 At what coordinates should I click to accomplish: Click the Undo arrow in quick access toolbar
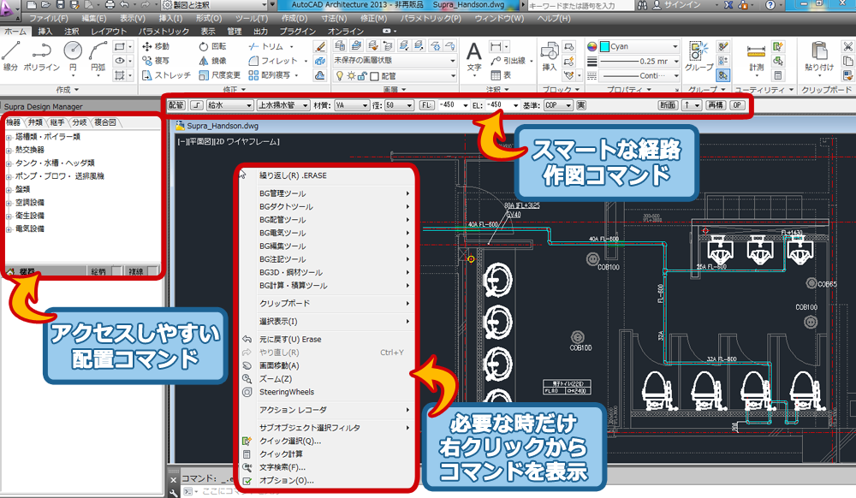pos(125,5)
